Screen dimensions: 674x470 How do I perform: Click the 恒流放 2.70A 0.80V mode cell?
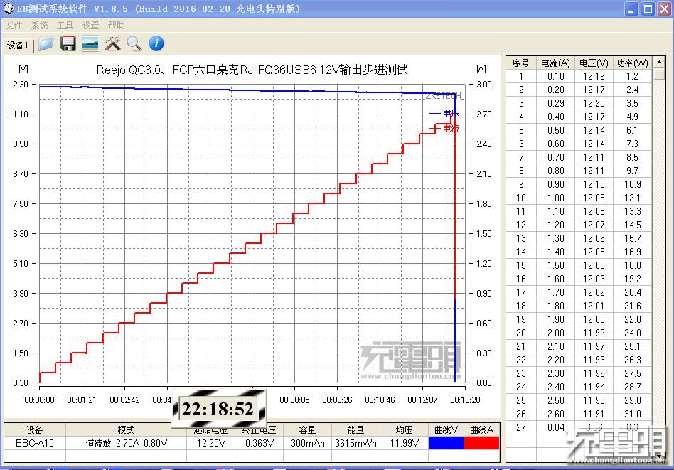pos(126,443)
